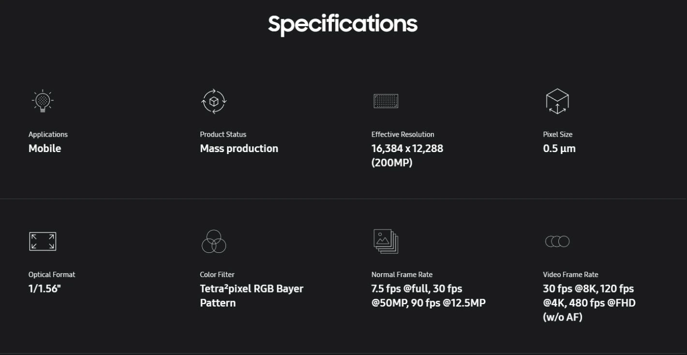Image resolution: width=687 pixels, height=355 pixels.
Task: Click the Specifications heading
Action: (343, 24)
